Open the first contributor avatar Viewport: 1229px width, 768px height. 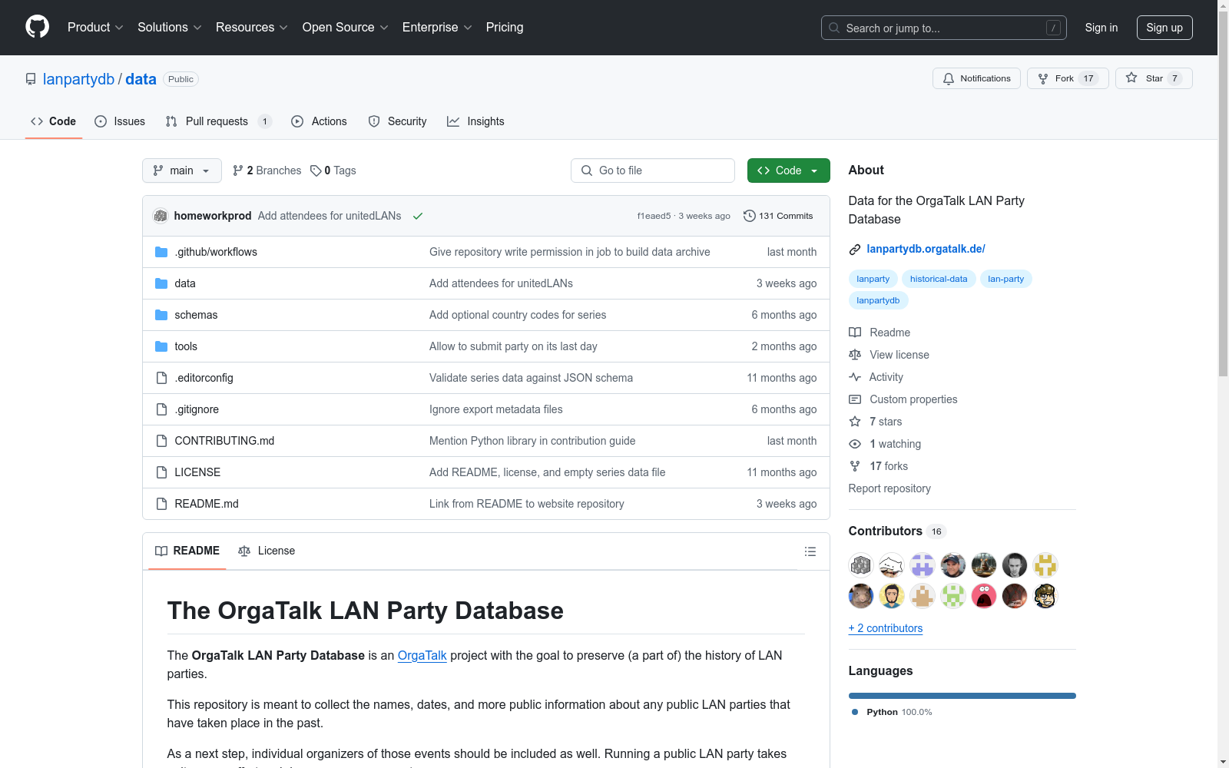tap(861, 565)
